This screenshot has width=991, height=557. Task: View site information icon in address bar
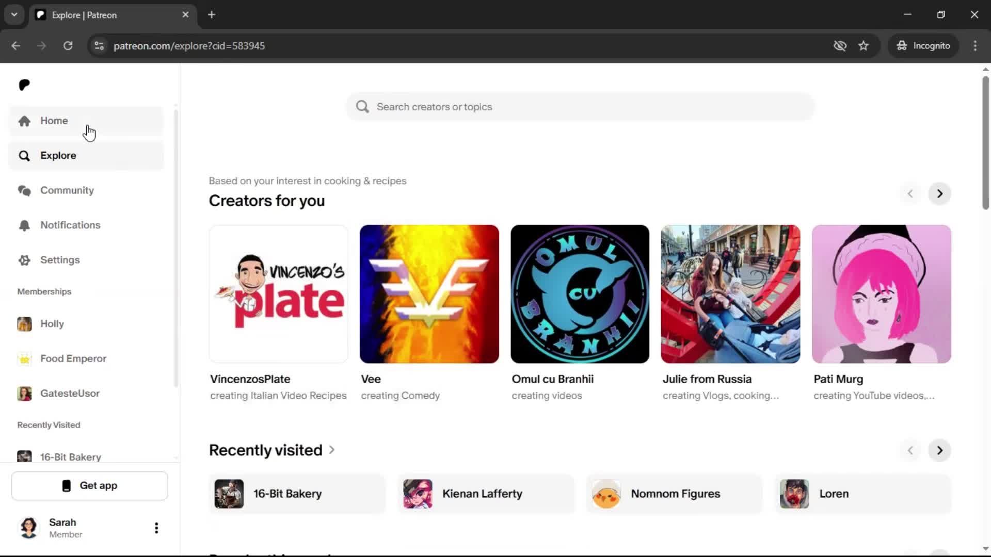pos(99,46)
